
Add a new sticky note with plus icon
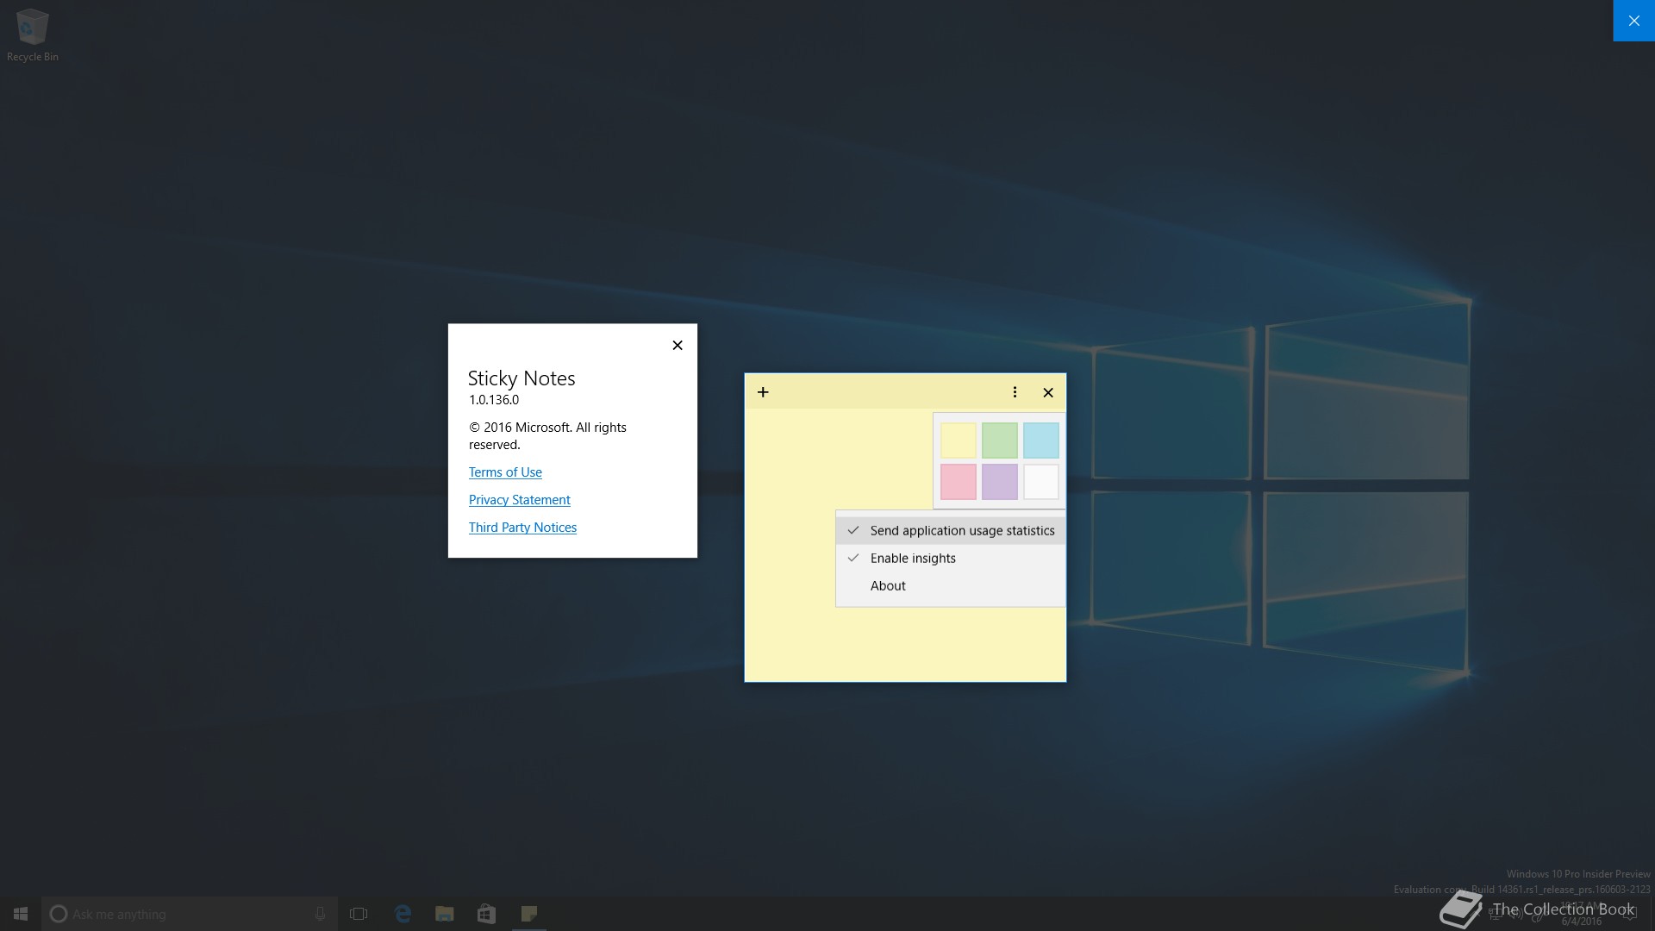763,392
